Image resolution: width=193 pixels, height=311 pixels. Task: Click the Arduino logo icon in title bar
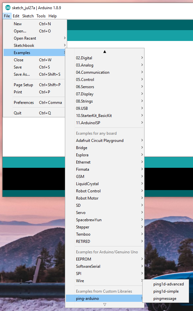8,8
